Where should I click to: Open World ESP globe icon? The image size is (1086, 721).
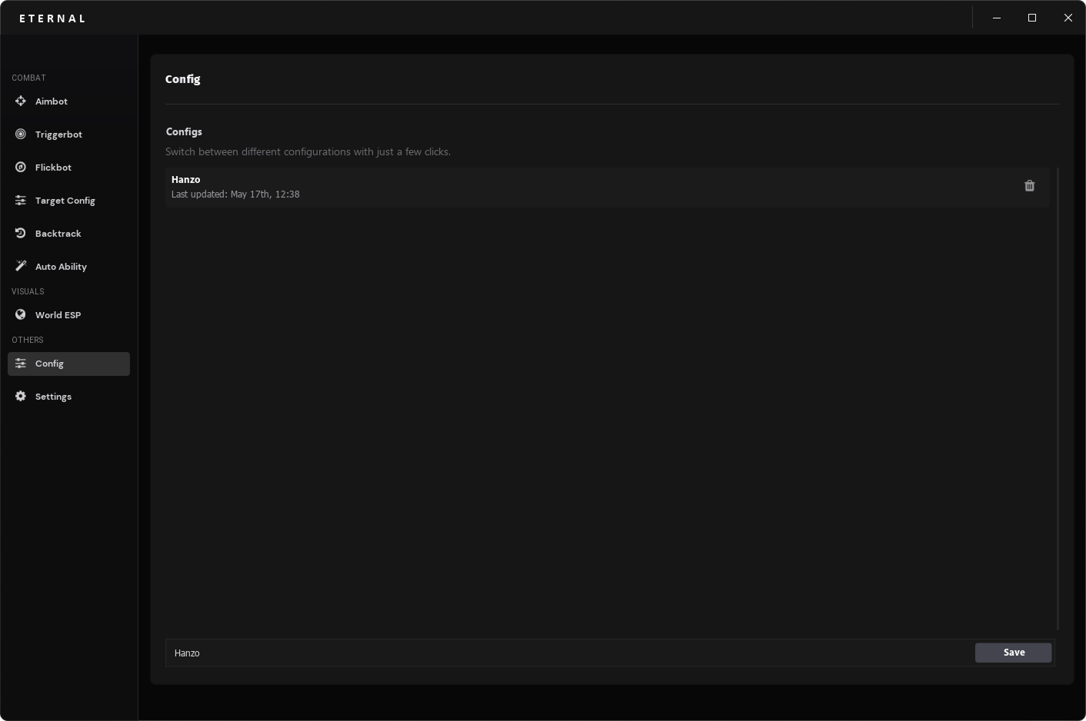coord(21,315)
